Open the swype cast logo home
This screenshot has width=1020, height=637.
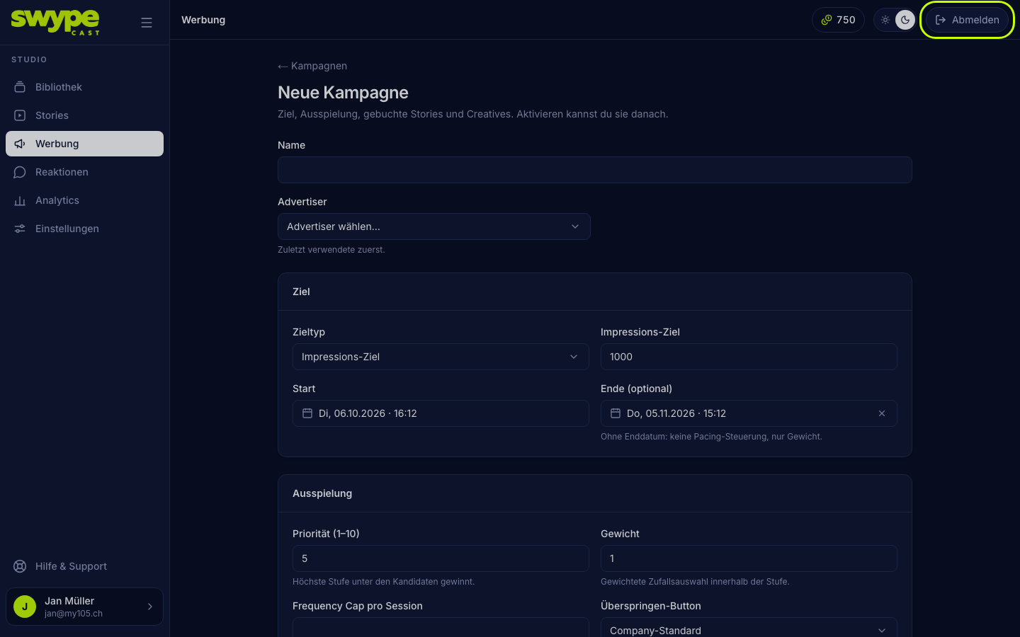pyautogui.click(x=55, y=22)
